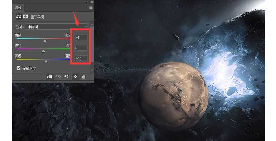
Task: Toggle adjustment layer visibility eye icon
Action: click(x=75, y=77)
